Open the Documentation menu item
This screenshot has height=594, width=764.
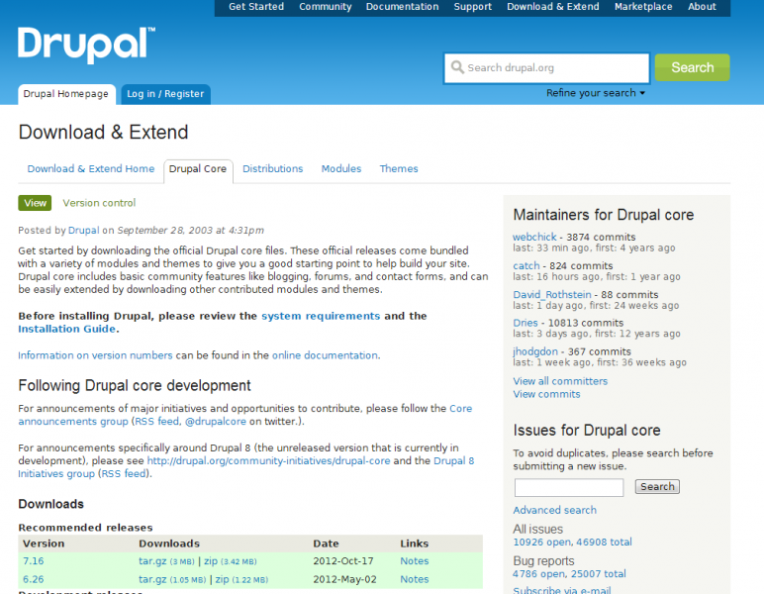402,7
